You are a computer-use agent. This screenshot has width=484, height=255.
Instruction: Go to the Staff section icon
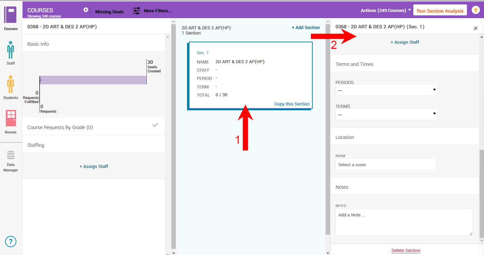click(x=11, y=50)
